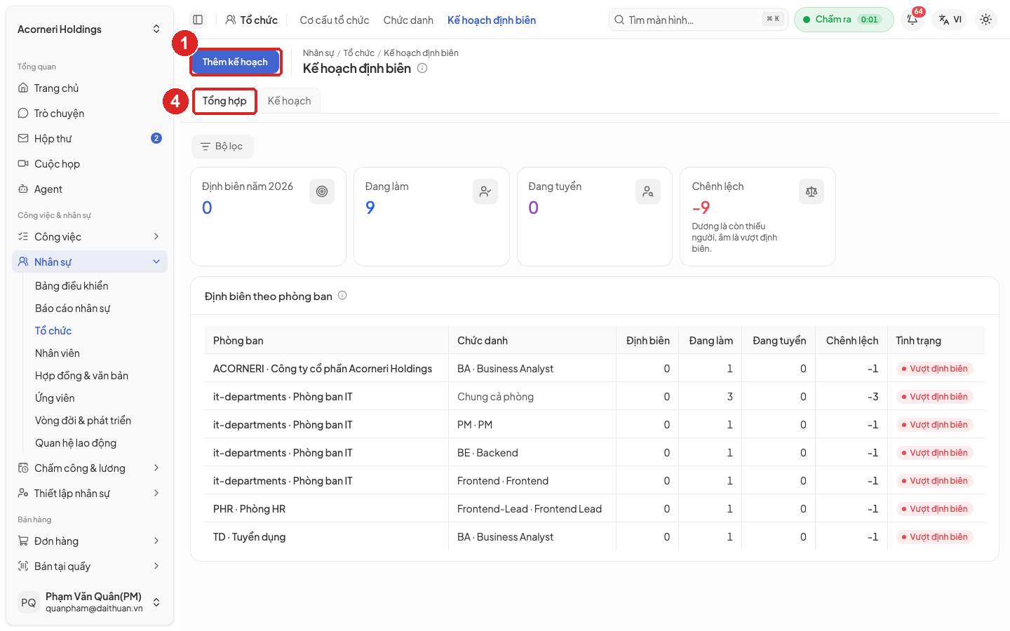The width and height of the screenshot is (1010, 631).
Task: Switch language via VI translate icon
Action: [x=950, y=20]
